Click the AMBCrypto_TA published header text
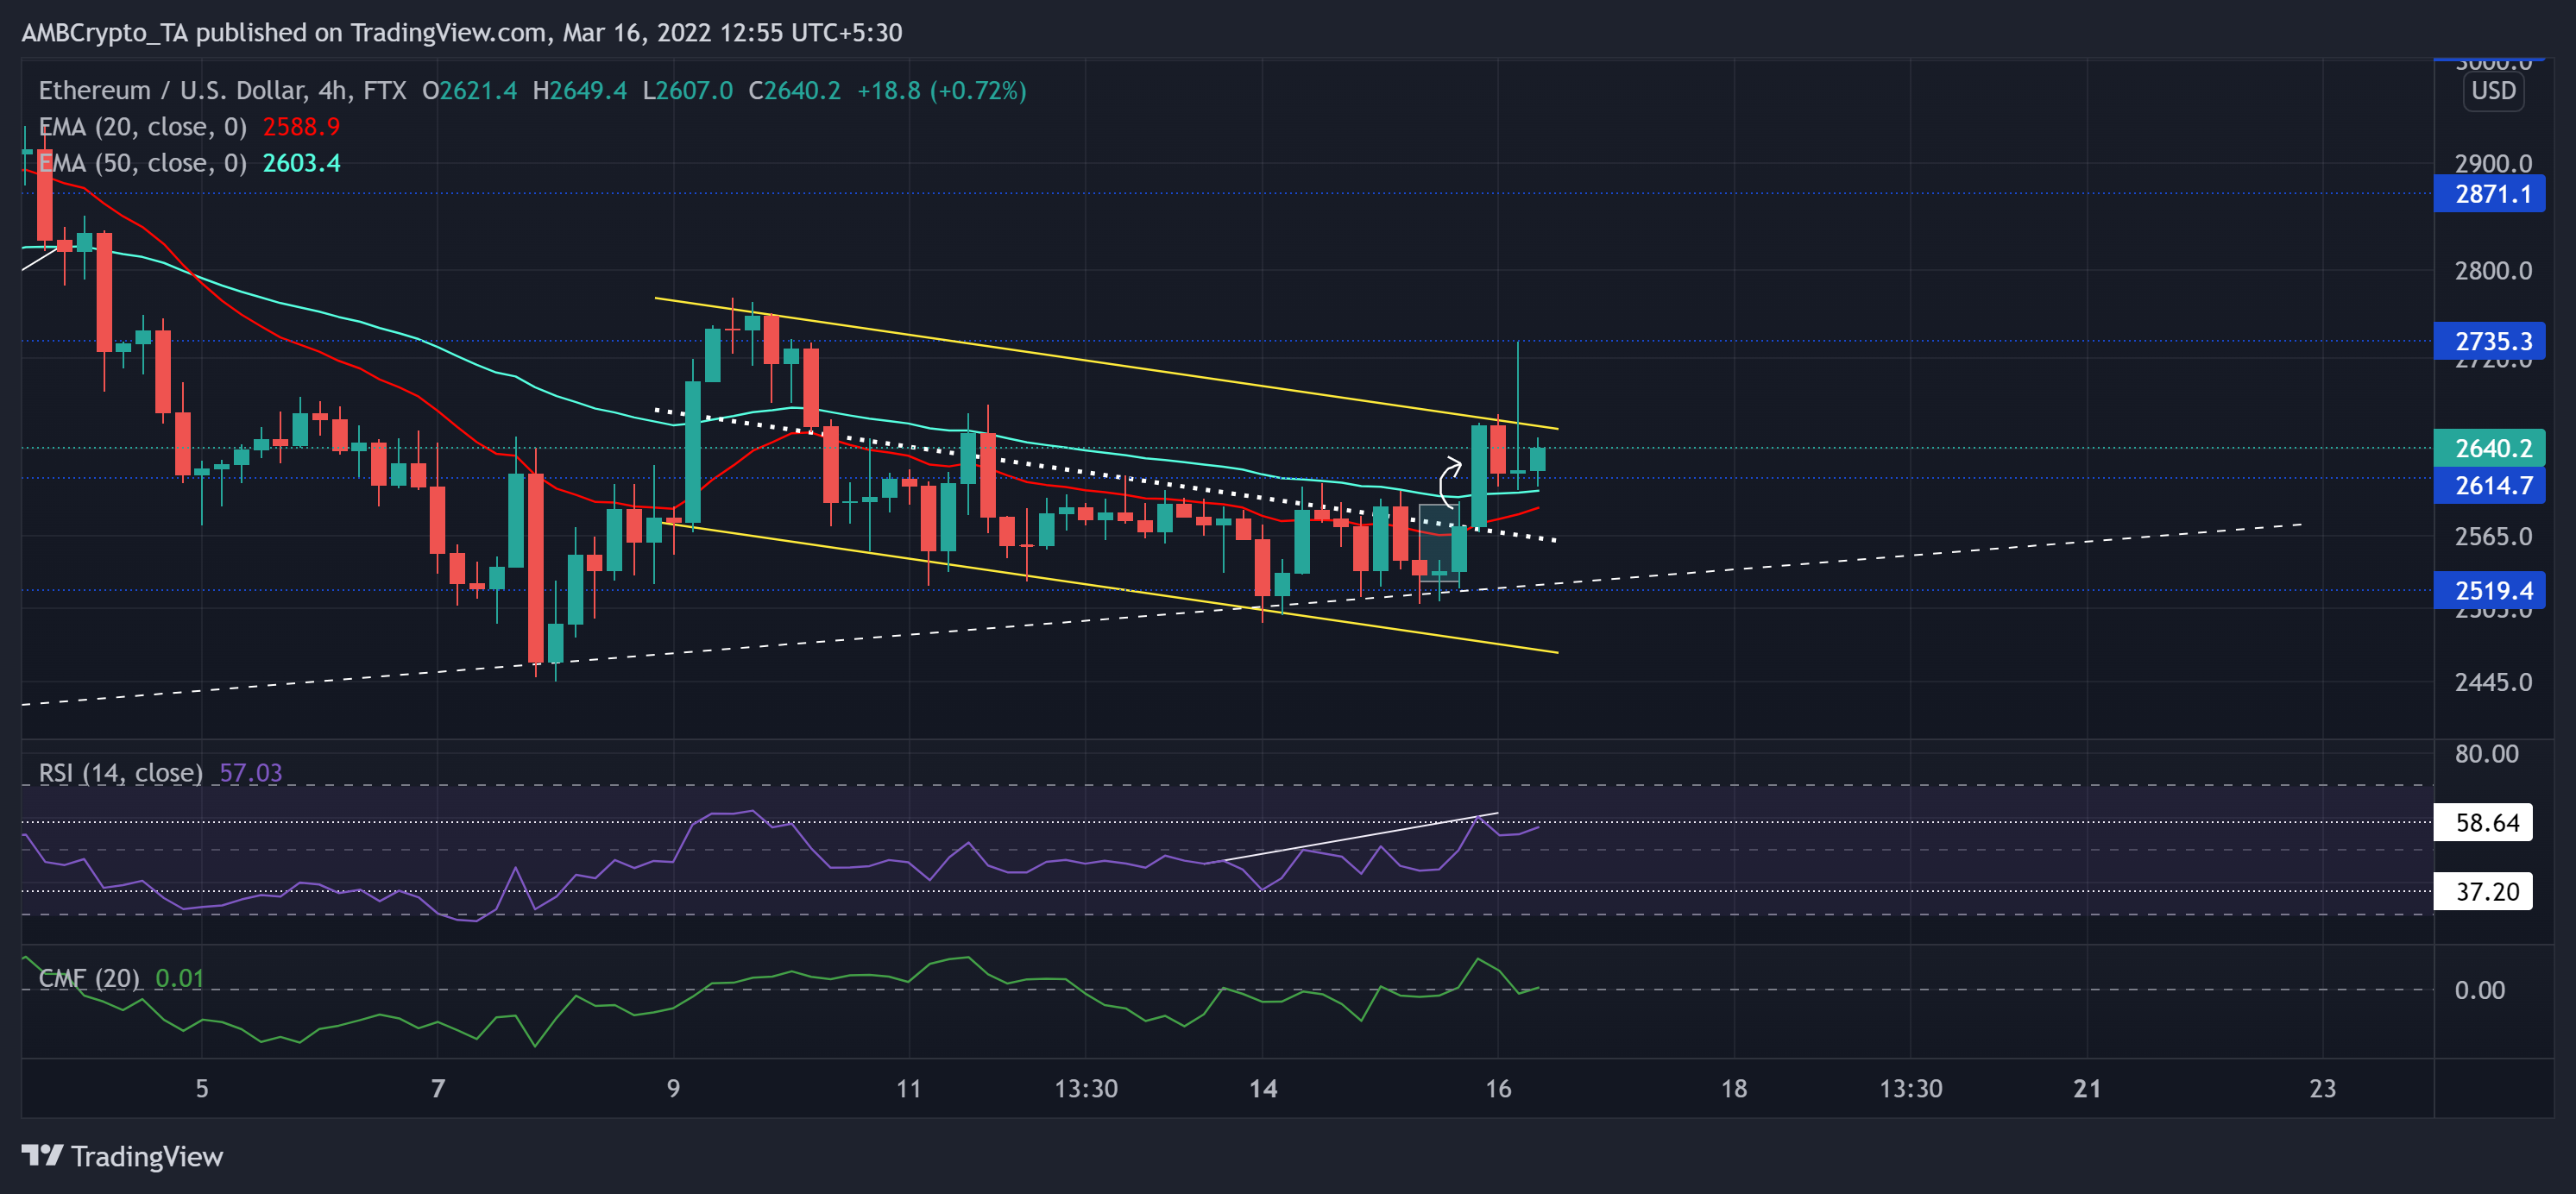Image resolution: width=2576 pixels, height=1194 pixels. point(462,33)
